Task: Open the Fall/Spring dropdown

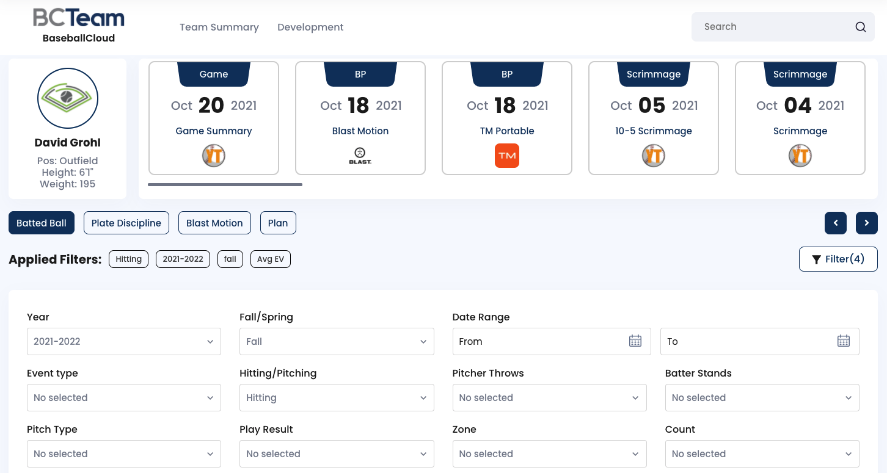Action: [337, 342]
